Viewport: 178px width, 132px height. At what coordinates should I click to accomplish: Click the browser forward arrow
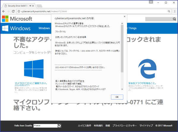(8, 11)
